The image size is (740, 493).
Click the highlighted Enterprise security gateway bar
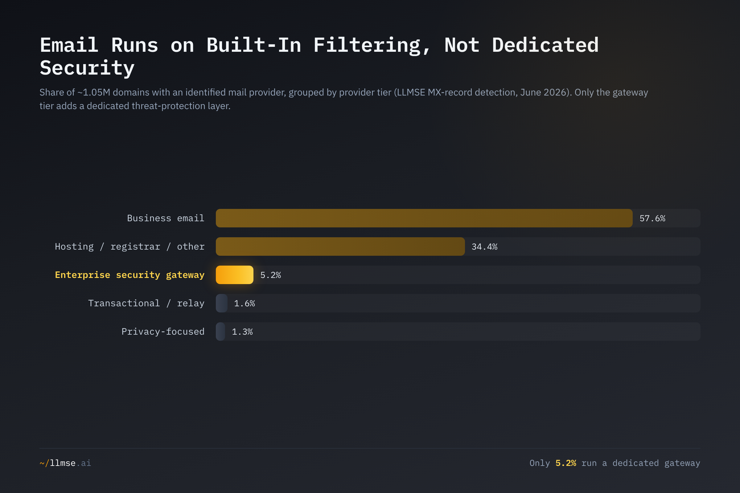234,275
